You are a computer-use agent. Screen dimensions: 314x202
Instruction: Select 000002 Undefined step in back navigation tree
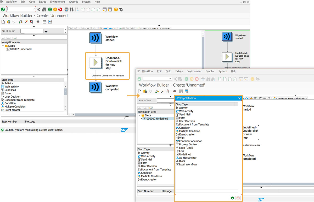click(21, 49)
